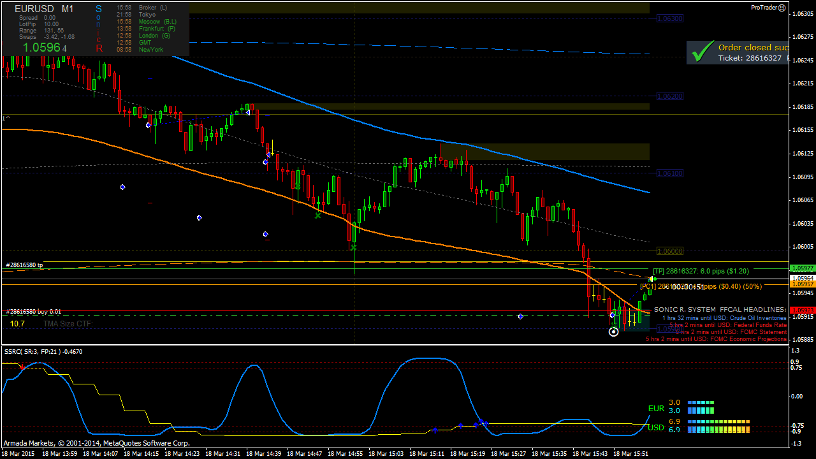The width and height of the screenshot is (816, 459).
Task: Click the GMT session row
Action: click(x=133, y=43)
